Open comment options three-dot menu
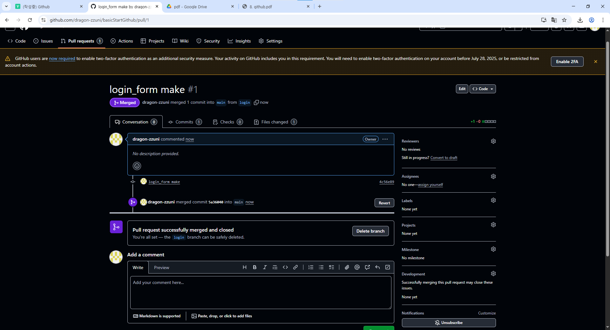The height and width of the screenshot is (330, 610). tap(385, 139)
